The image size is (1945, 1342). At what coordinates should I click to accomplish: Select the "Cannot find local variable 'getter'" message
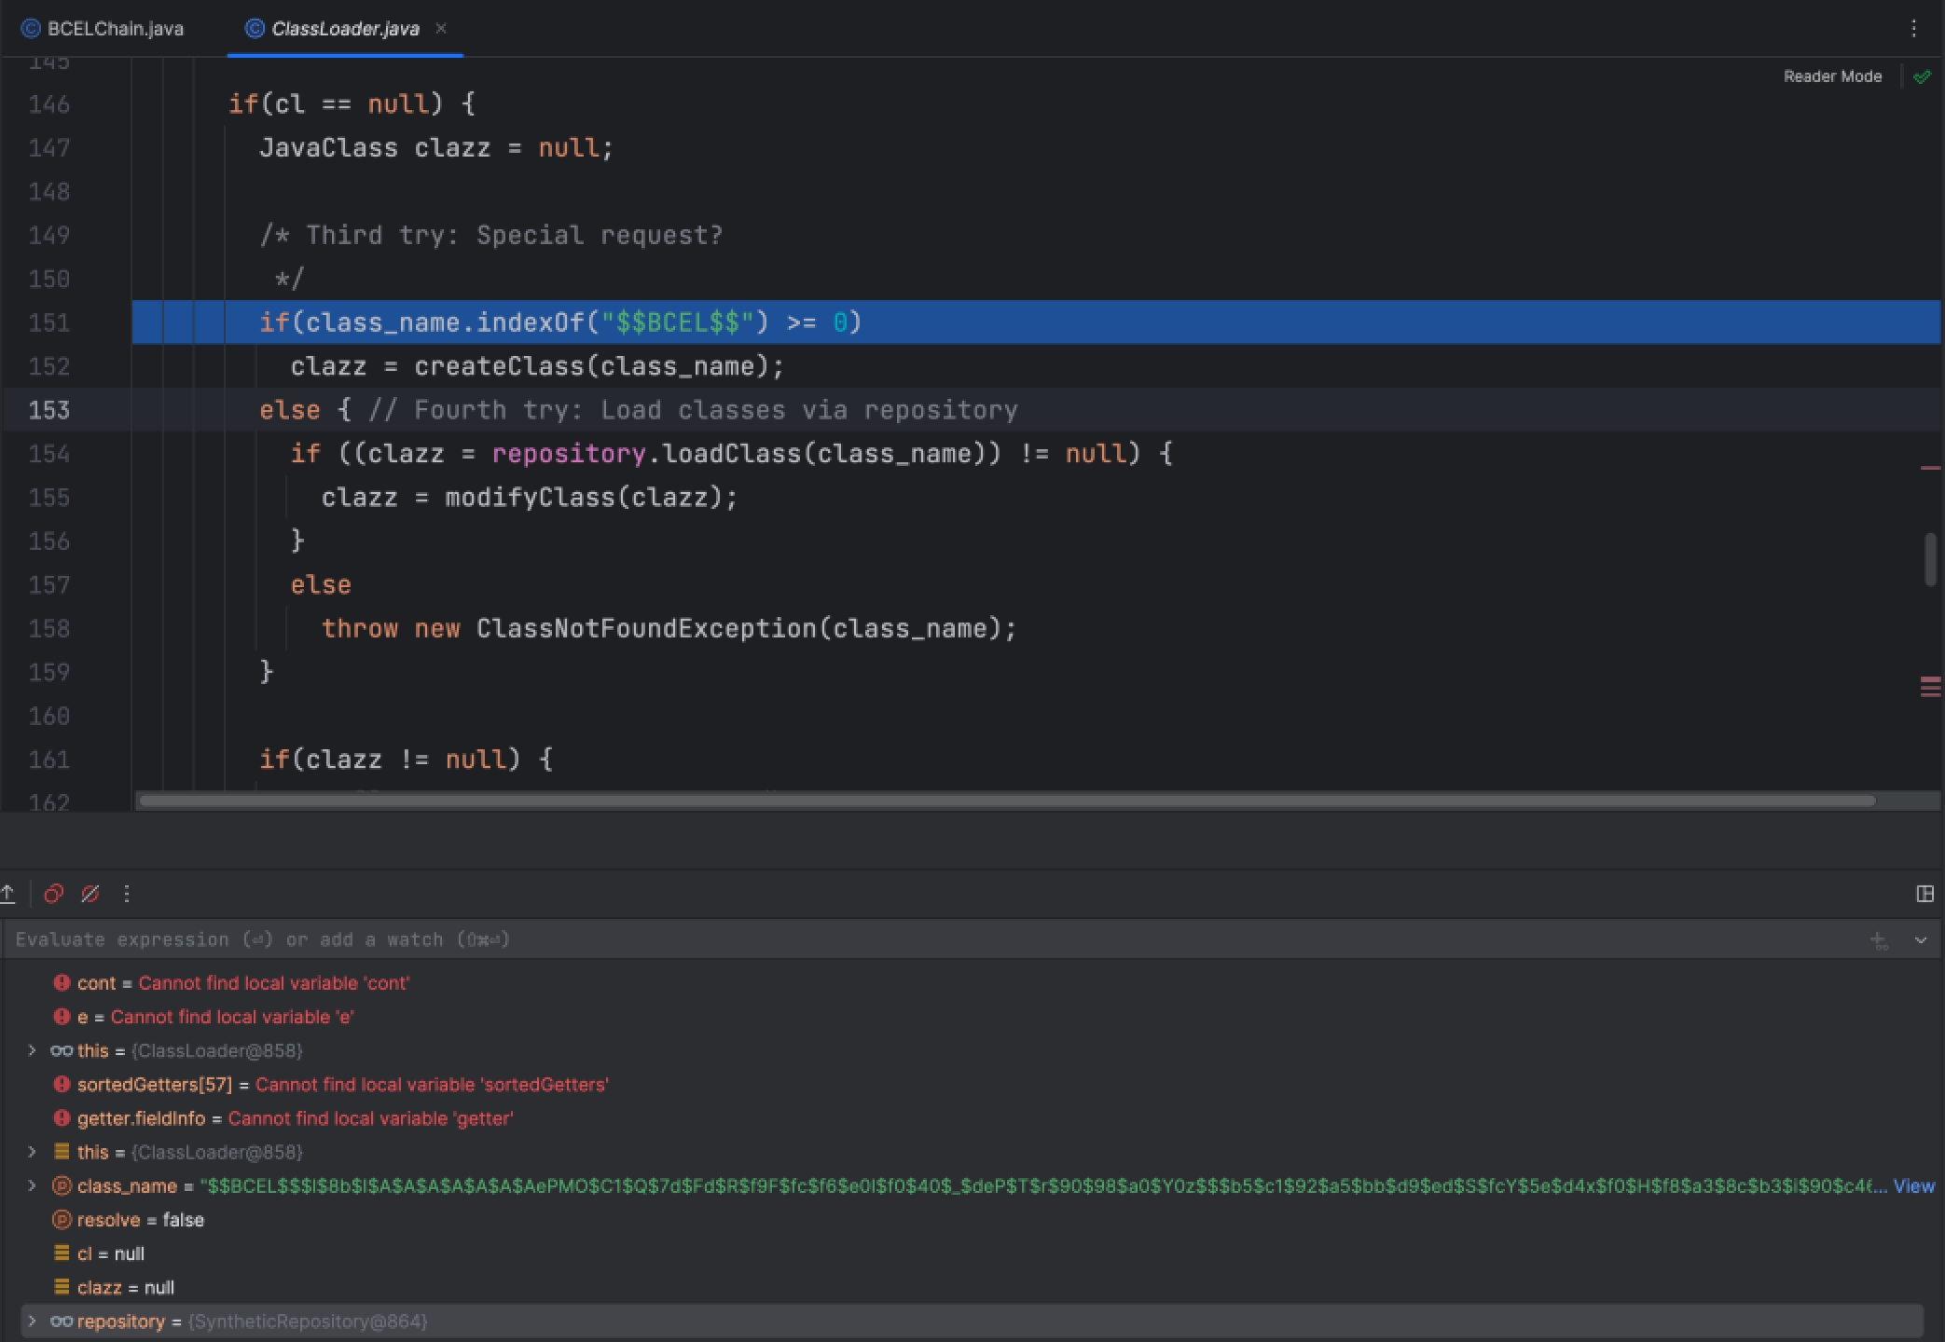pos(370,1118)
